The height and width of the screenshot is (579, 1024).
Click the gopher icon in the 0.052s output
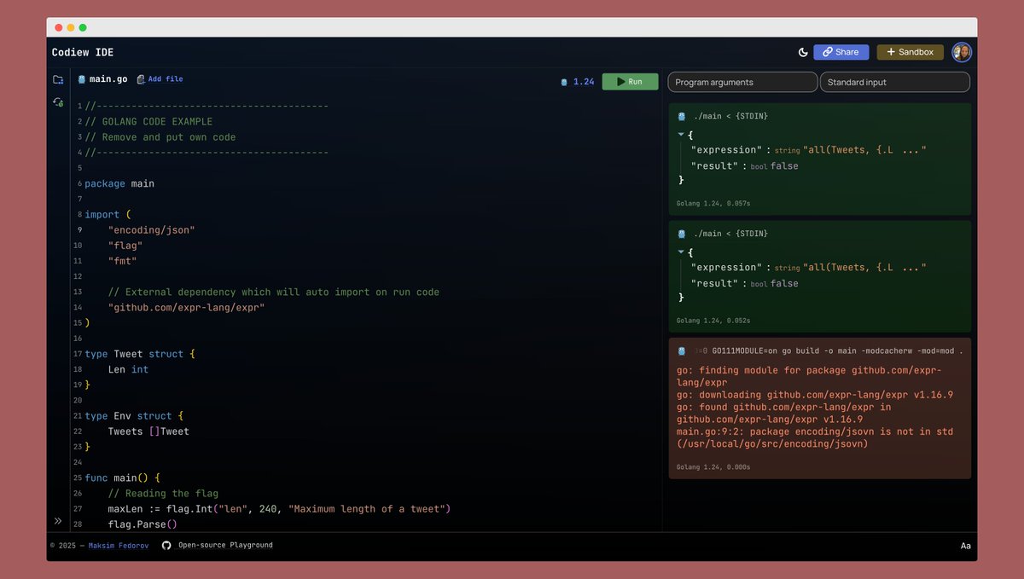(682, 234)
